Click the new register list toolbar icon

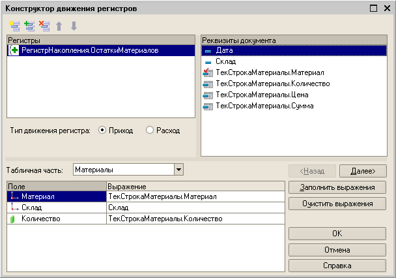point(14,26)
